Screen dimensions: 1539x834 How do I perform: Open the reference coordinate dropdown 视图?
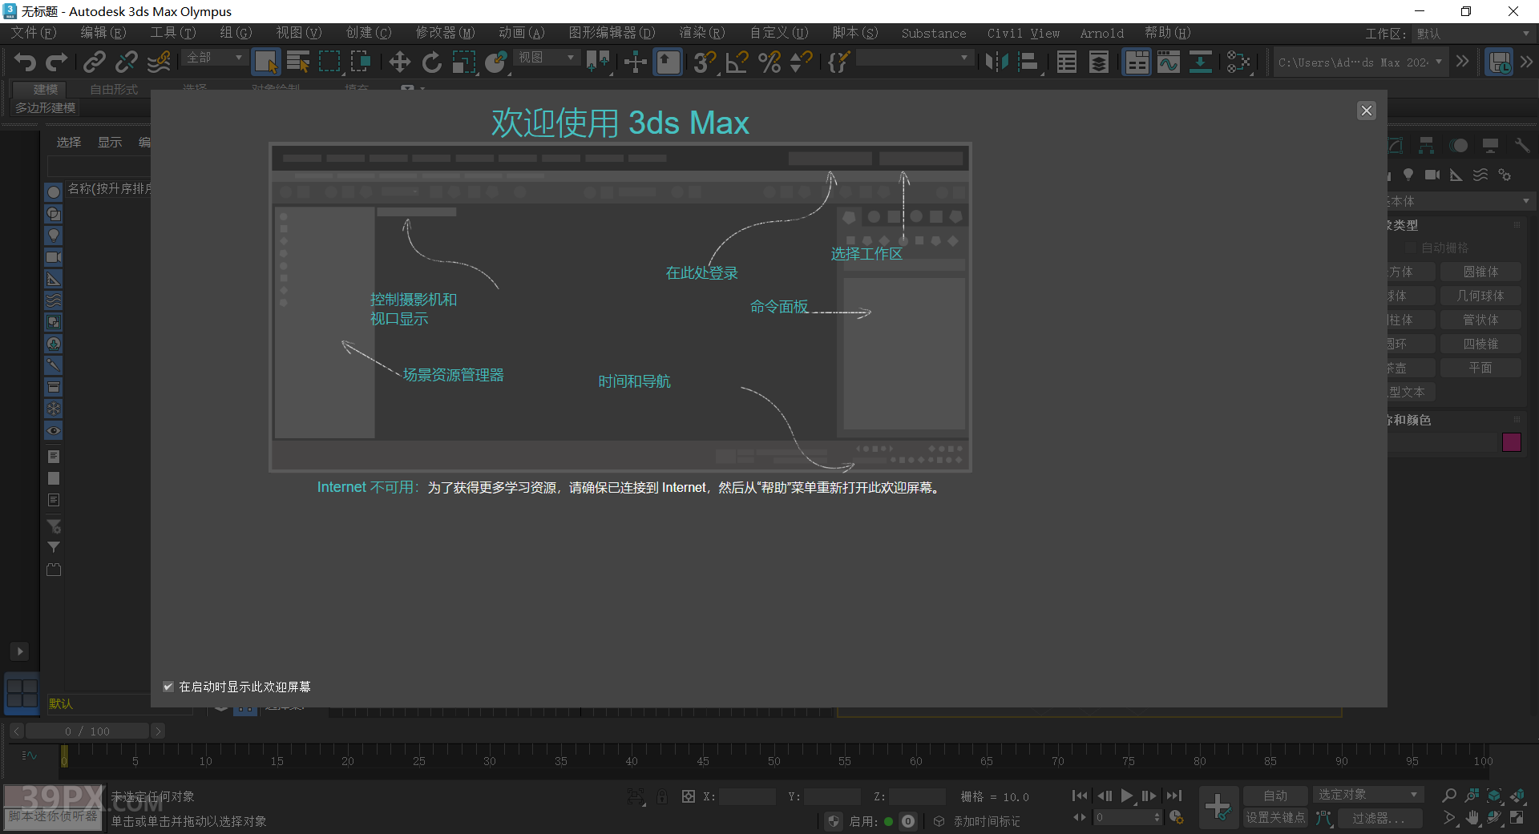(546, 58)
